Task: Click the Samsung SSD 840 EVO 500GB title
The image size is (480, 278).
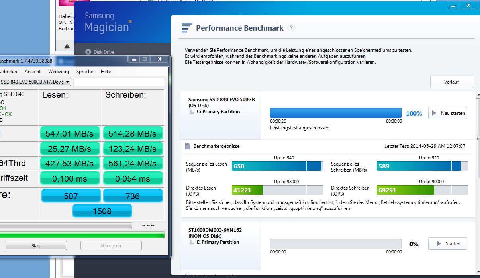Action: coord(221,100)
